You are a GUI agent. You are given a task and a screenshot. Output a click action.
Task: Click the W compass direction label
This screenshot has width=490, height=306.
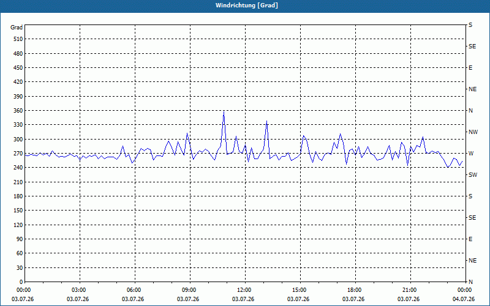471,154
